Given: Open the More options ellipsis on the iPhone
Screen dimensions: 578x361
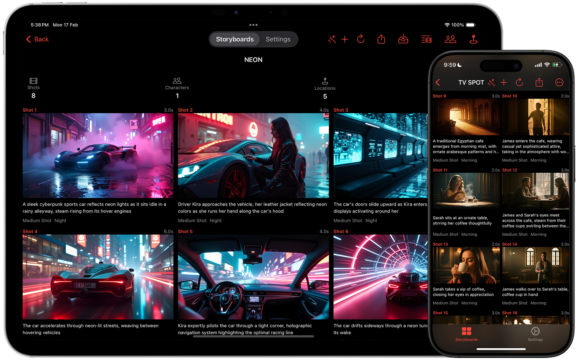Looking at the screenshot, I should point(559,82).
